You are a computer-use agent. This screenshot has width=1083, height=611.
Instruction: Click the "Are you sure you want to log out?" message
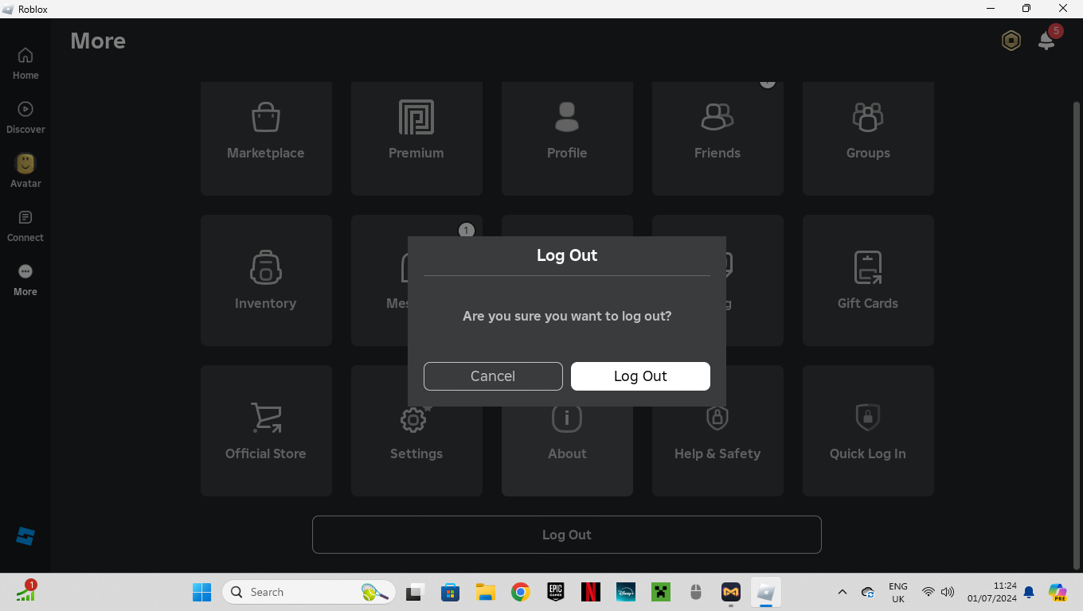(x=567, y=316)
